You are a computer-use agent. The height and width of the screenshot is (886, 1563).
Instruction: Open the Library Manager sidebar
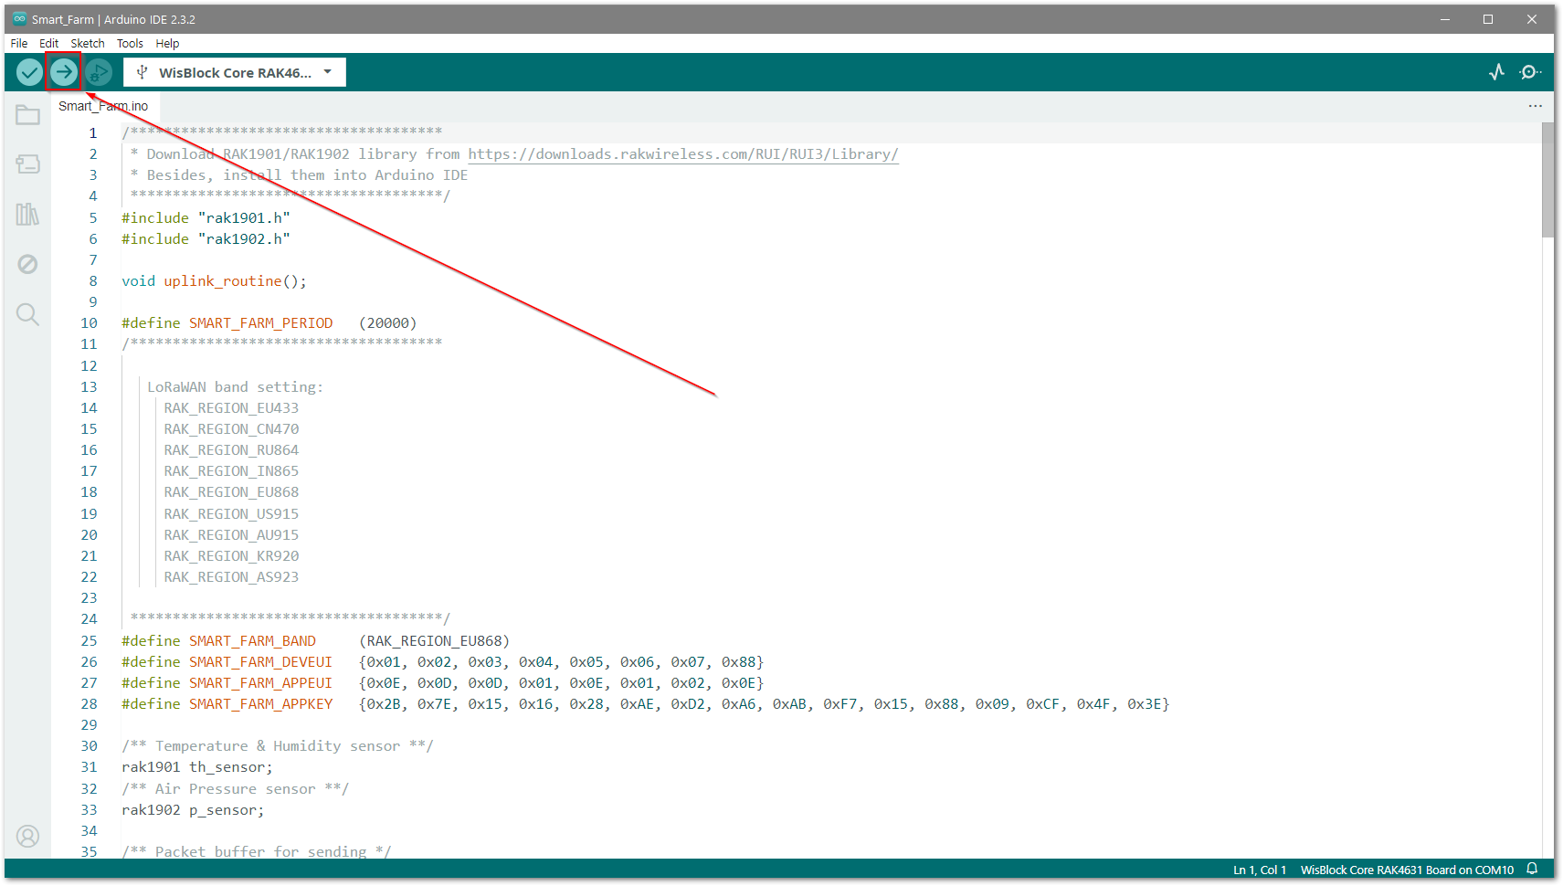point(28,215)
